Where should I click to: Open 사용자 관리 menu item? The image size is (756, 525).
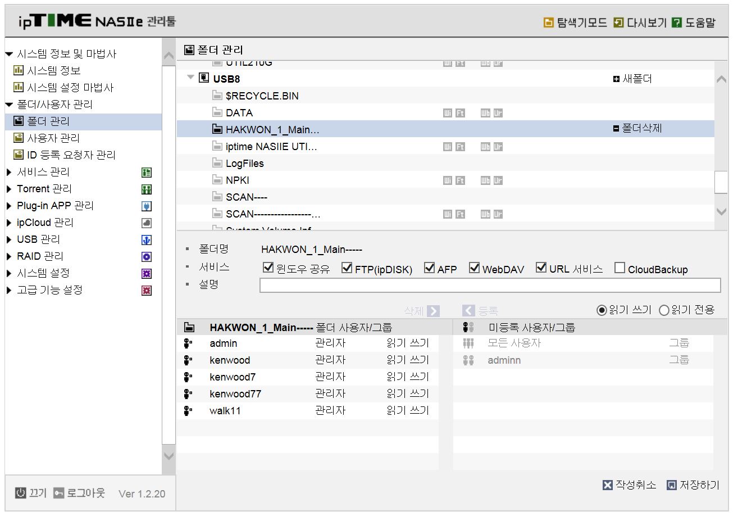click(53, 138)
